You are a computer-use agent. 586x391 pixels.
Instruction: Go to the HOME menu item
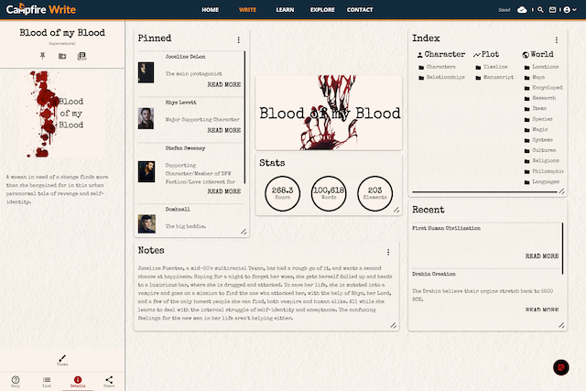[x=210, y=10]
